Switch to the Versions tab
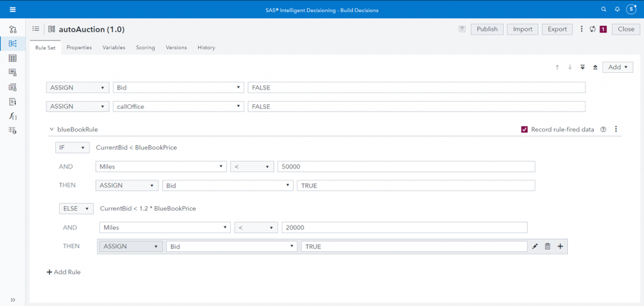Viewport: 644px width, 306px height. pos(176,48)
